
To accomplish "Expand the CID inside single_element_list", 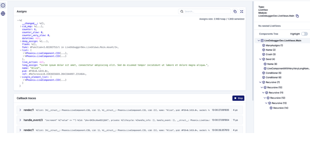I will (23, 80).
